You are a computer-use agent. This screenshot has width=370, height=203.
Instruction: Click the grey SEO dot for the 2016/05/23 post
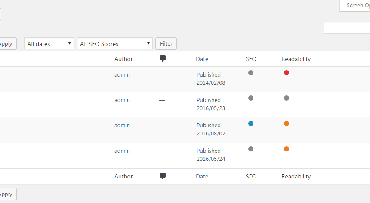[x=251, y=98]
